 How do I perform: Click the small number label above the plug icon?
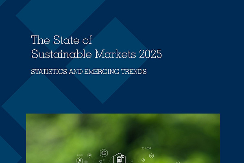pos(80,155)
